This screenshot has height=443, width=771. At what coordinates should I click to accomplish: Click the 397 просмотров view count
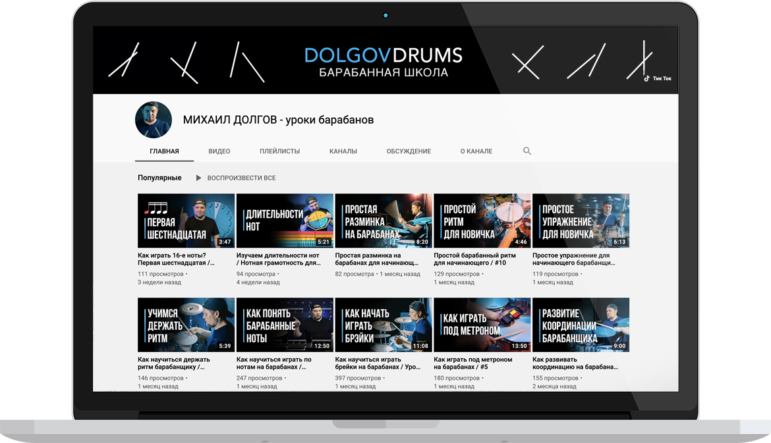(x=358, y=378)
